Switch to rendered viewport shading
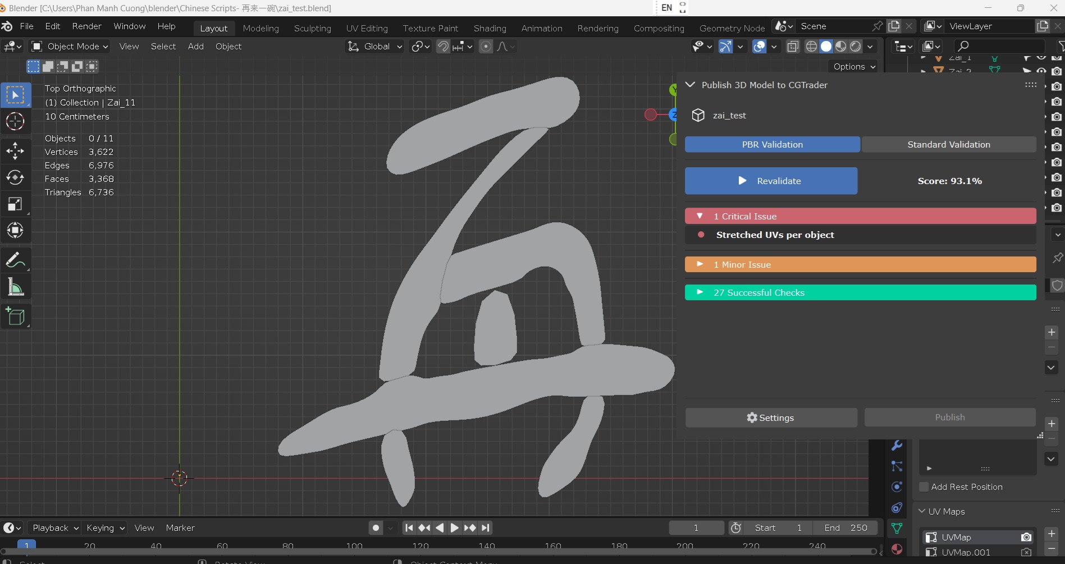Image resolution: width=1065 pixels, height=564 pixels. click(855, 47)
